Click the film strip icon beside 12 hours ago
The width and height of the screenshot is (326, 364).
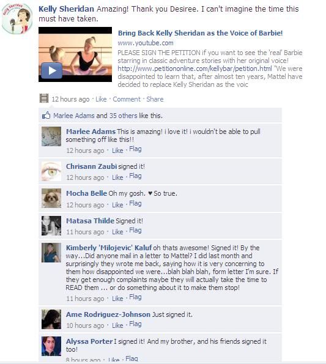pos(44,98)
